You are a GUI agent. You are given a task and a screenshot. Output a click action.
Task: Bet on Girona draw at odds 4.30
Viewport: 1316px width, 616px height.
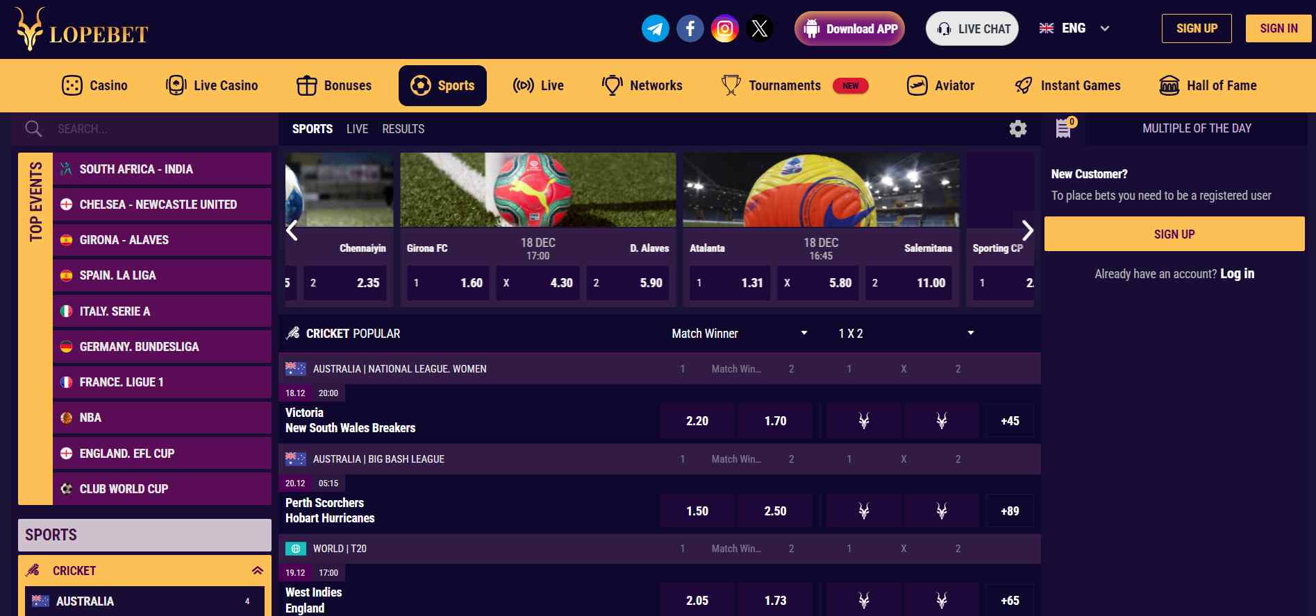538,283
